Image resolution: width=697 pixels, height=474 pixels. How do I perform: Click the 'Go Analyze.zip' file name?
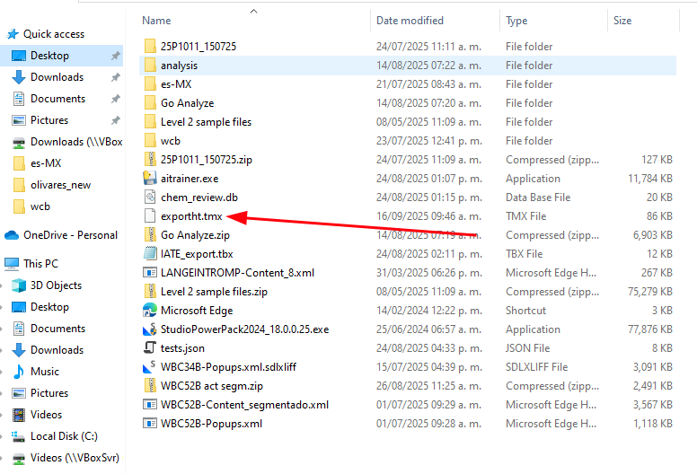(195, 235)
